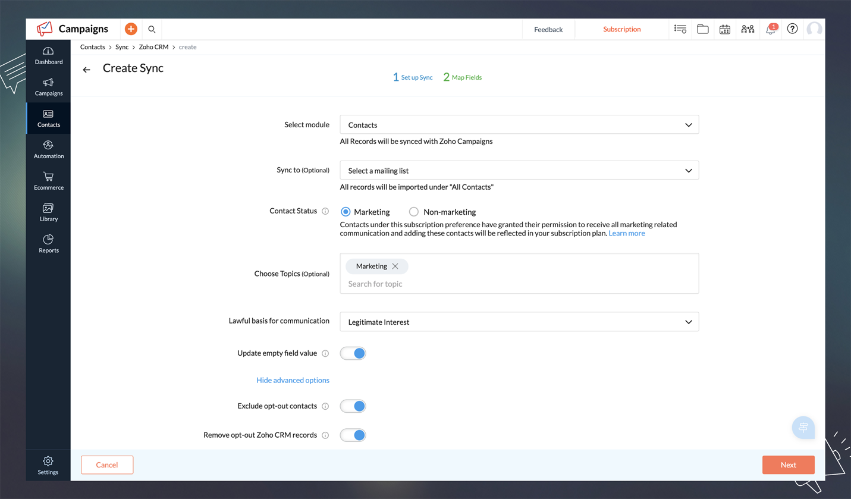Viewport: 851px width, 499px height.
Task: Click the floating chat assistant bubble
Action: (x=803, y=428)
